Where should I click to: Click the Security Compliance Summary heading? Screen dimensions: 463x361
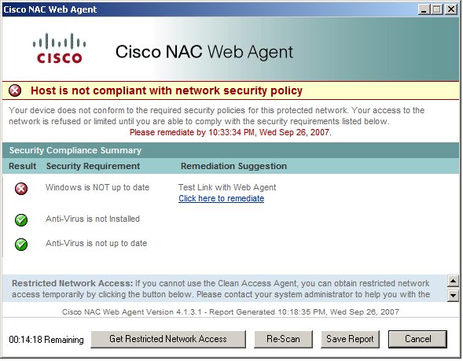(x=75, y=150)
